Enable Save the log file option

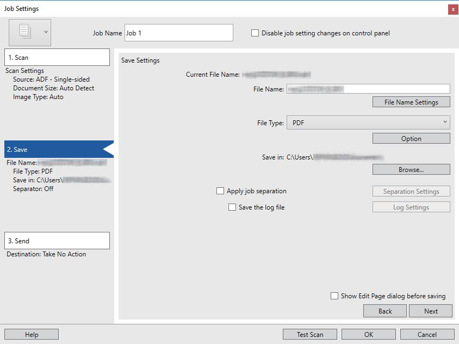coord(232,207)
